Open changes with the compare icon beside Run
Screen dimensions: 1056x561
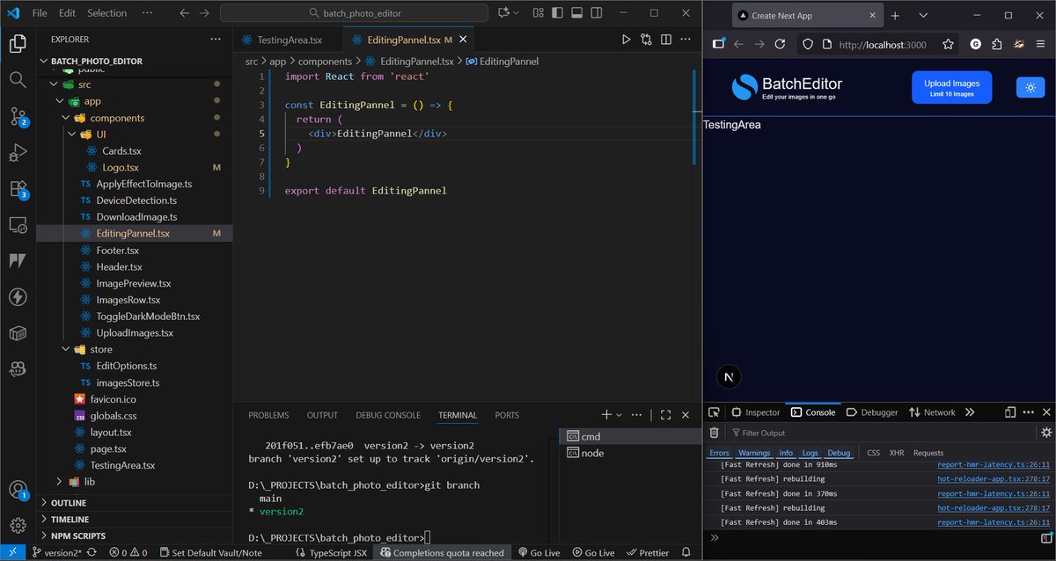click(x=647, y=40)
